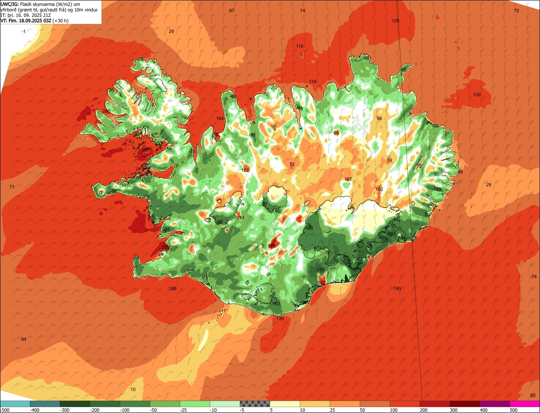Select the '116' flux value

300,46
